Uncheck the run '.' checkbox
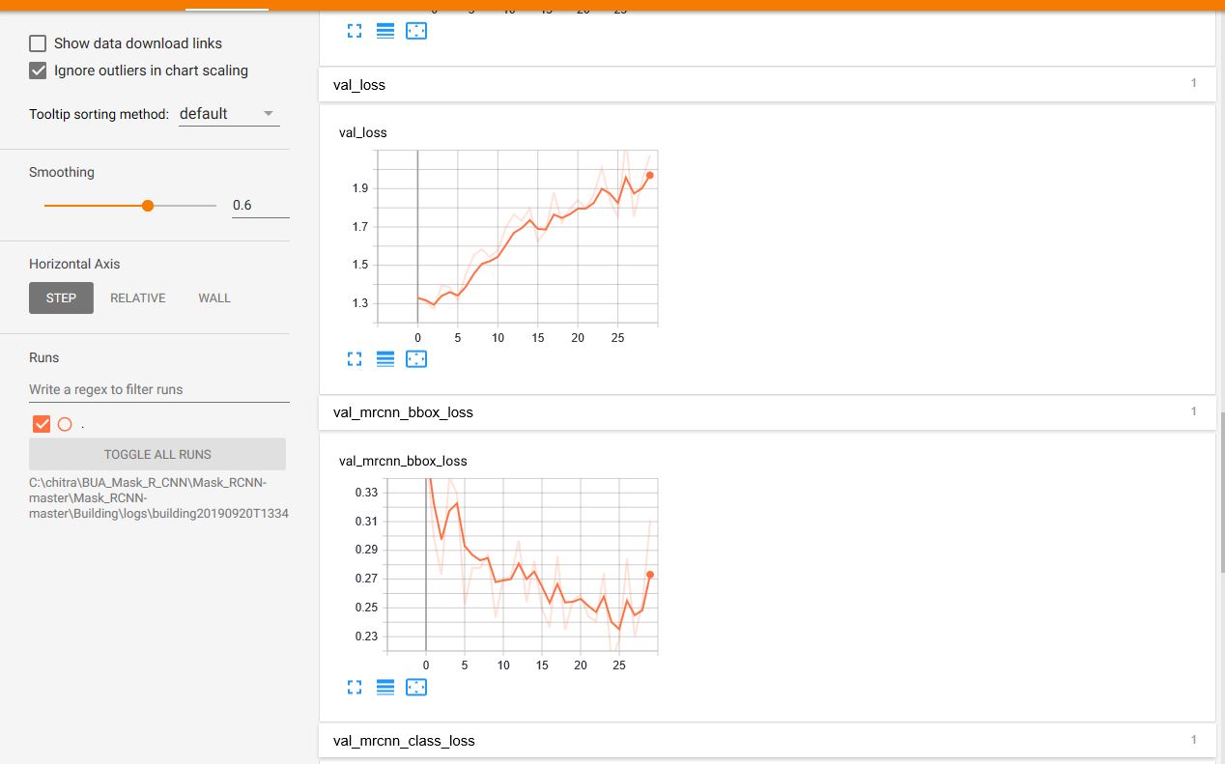This screenshot has height=764, width=1225. click(42, 424)
